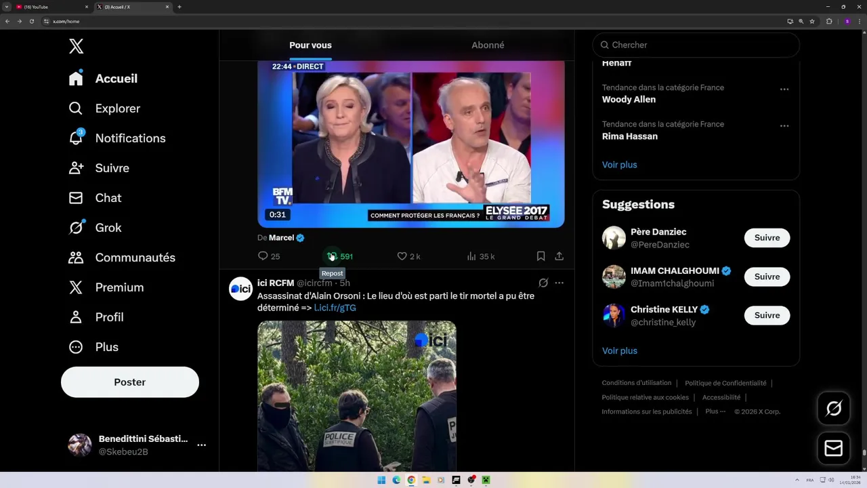Click the X logo in the sidebar
The image size is (867, 488).
76,46
